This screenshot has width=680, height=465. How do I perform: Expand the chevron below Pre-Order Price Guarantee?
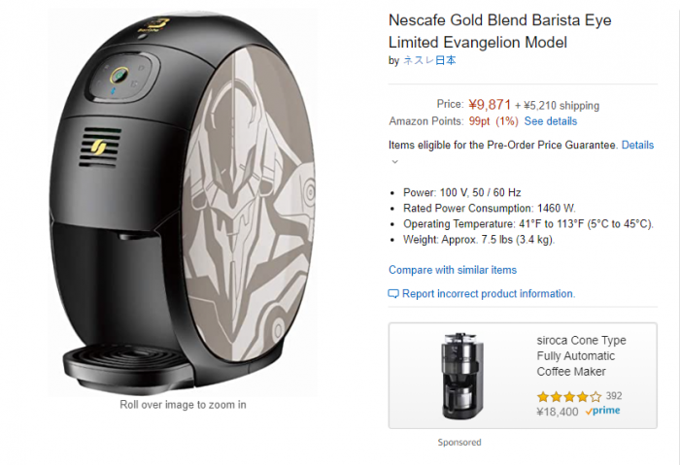(x=394, y=162)
